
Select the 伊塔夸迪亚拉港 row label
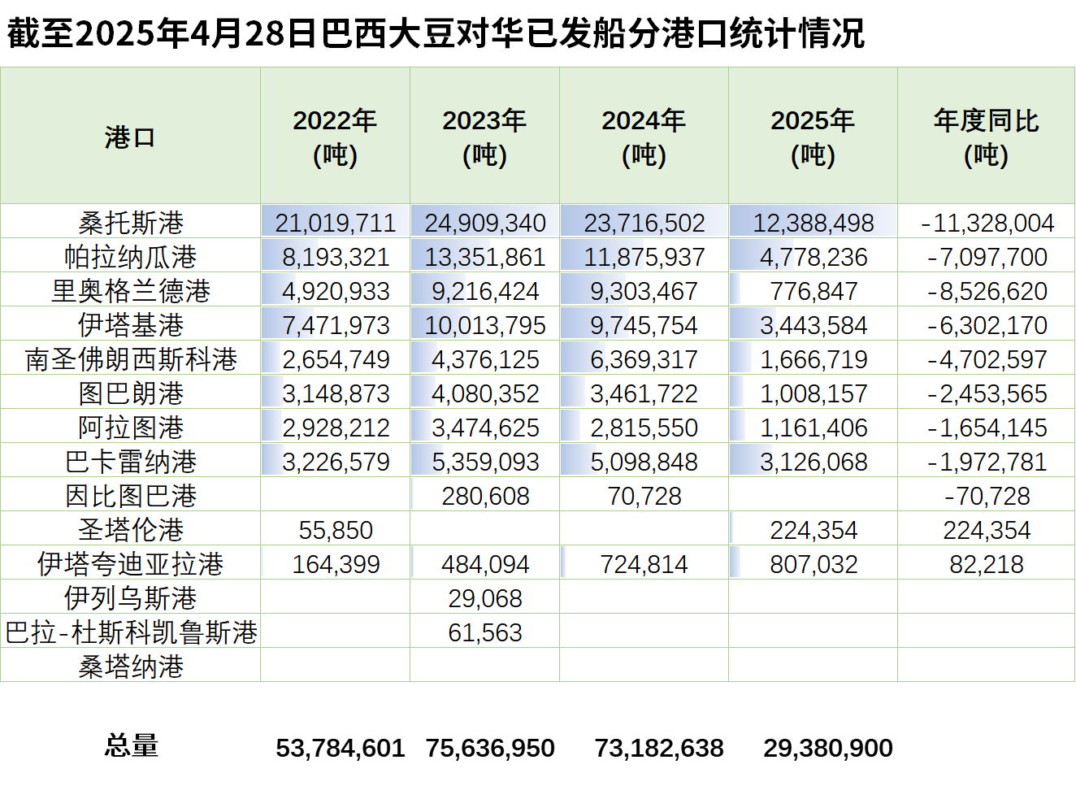point(130,563)
